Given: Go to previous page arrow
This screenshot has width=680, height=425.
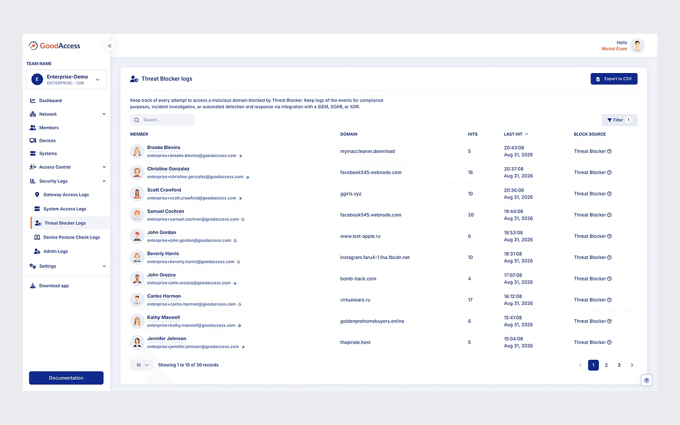Looking at the screenshot, I should coord(580,365).
